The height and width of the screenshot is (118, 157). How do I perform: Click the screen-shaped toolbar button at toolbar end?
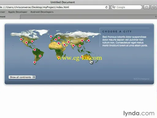(154, 7)
